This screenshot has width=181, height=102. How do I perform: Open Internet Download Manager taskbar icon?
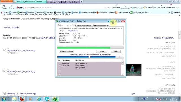point(55,99)
